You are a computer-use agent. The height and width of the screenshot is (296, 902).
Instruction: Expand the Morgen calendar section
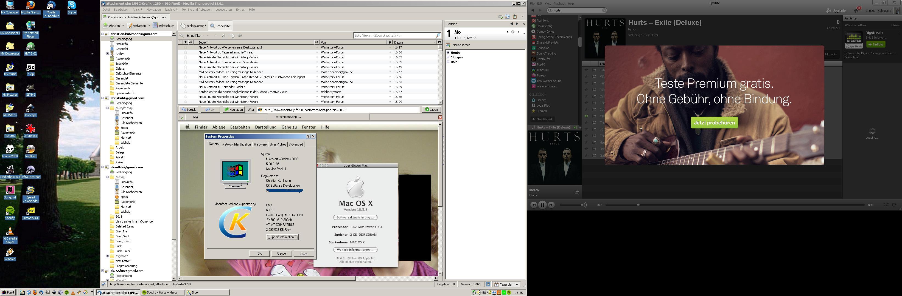pos(448,57)
